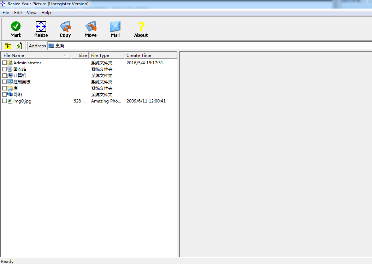The height and width of the screenshot is (264, 372).
Task: Tick the Administrator folder checkbox
Action: pos(4,63)
